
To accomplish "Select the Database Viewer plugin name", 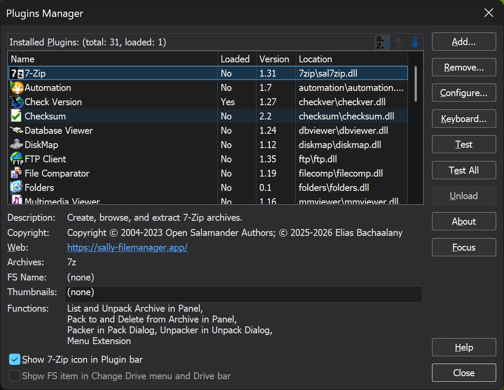I will pyautogui.click(x=59, y=131).
